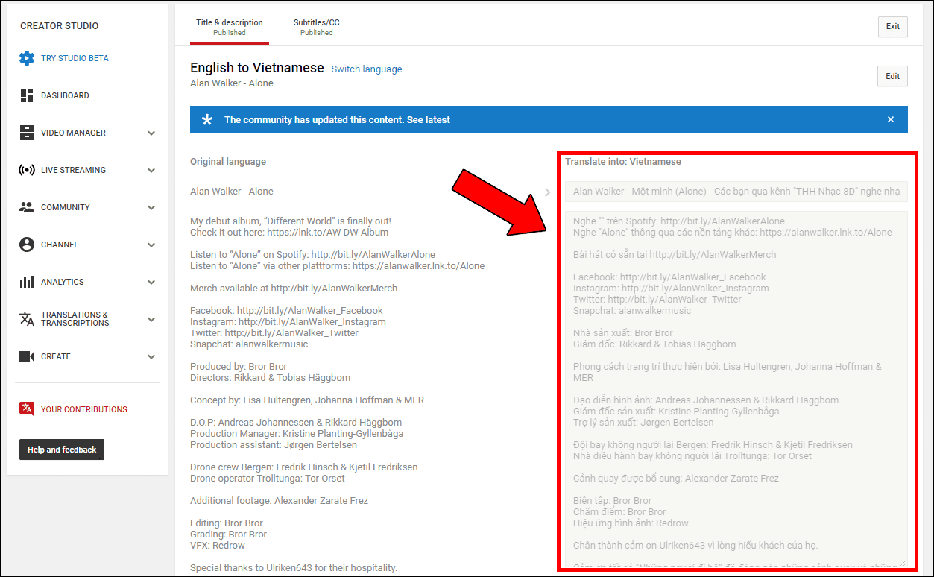The height and width of the screenshot is (577, 934).
Task: Expand Translations & Transcriptions chevron
Action: [x=151, y=320]
